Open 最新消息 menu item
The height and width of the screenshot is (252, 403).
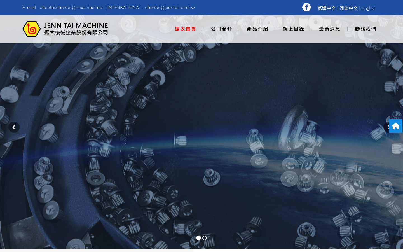[330, 29]
